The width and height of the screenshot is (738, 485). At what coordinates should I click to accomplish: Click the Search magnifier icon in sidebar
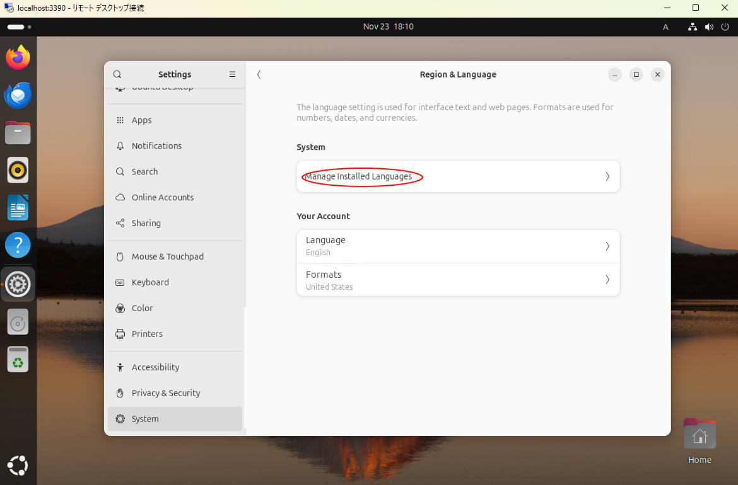[120, 171]
